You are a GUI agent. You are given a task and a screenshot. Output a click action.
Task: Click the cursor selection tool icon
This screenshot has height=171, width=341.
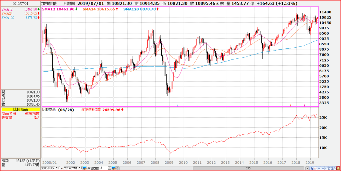coord(311,168)
